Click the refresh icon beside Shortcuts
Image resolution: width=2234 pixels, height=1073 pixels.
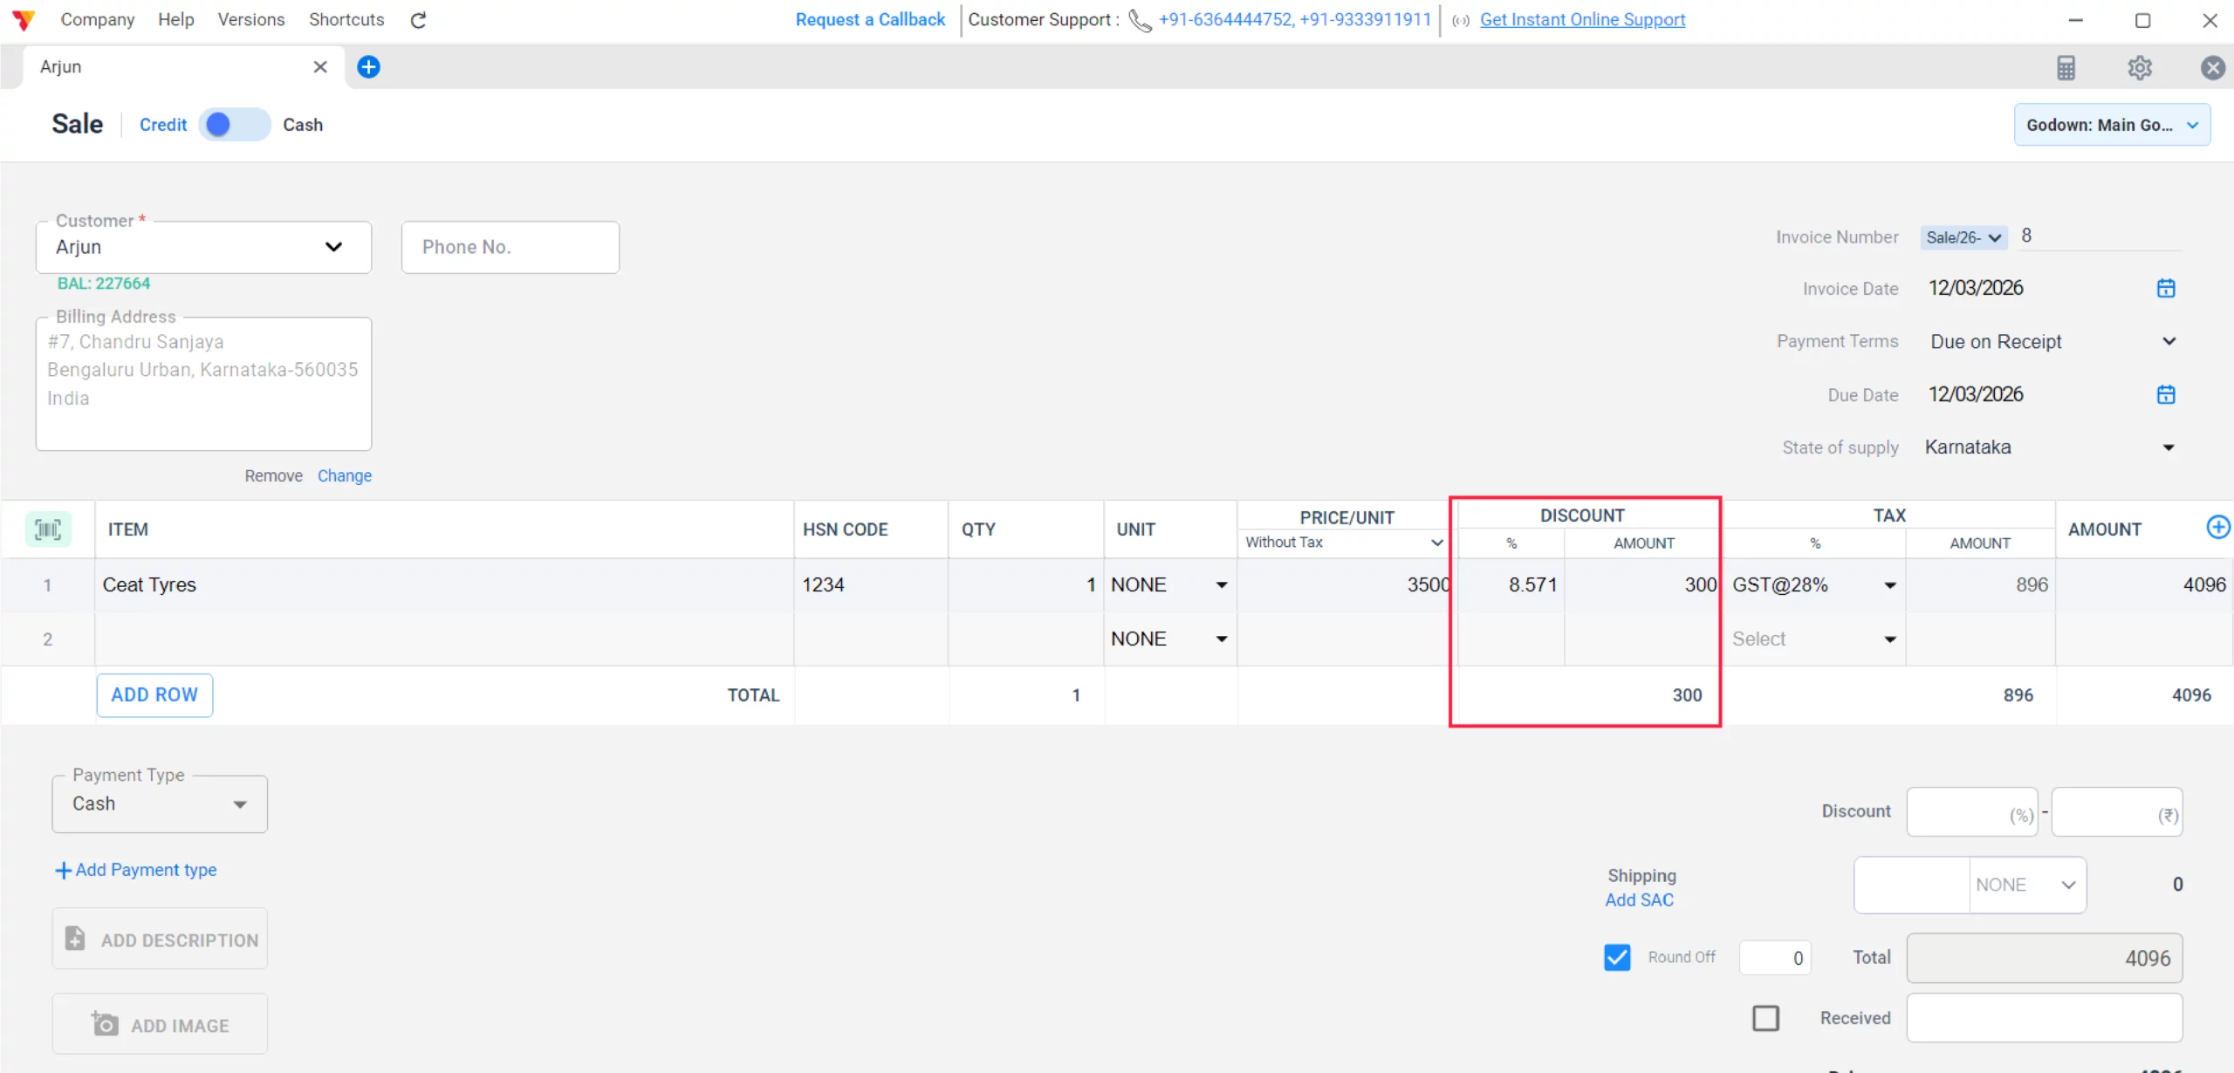point(418,19)
